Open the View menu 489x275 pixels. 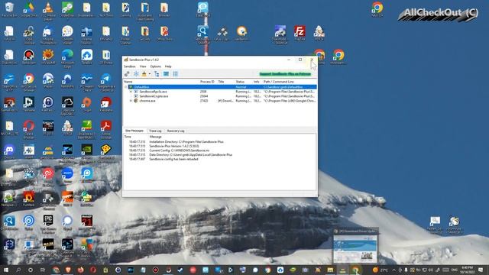143,66
